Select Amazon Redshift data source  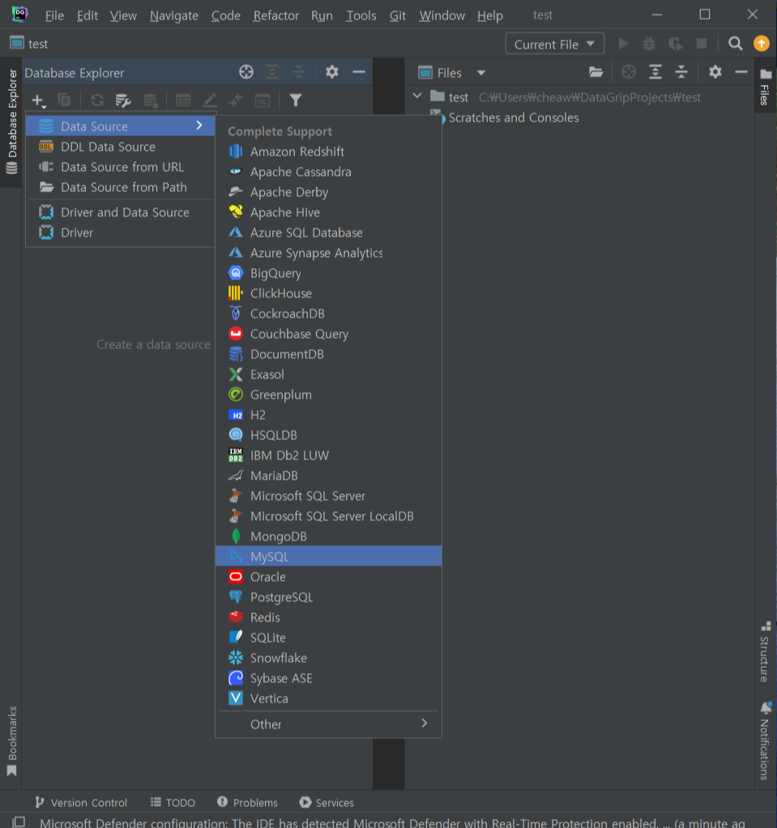329,152
